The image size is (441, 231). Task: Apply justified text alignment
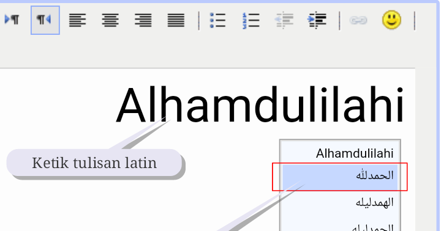pyautogui.click(x=176, y=20)
